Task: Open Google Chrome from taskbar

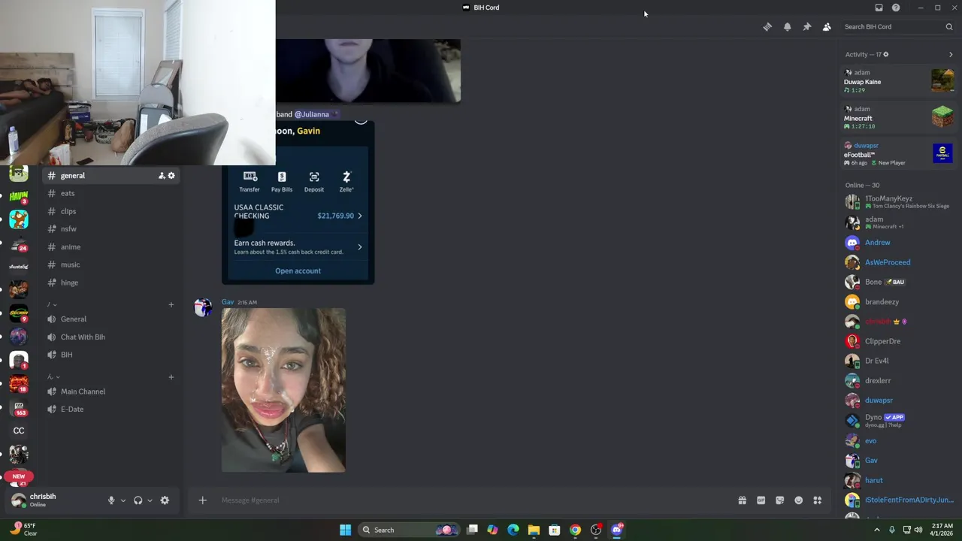Action: (575, 530)
